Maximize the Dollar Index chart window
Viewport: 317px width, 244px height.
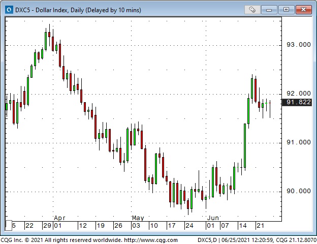point(286,10)
